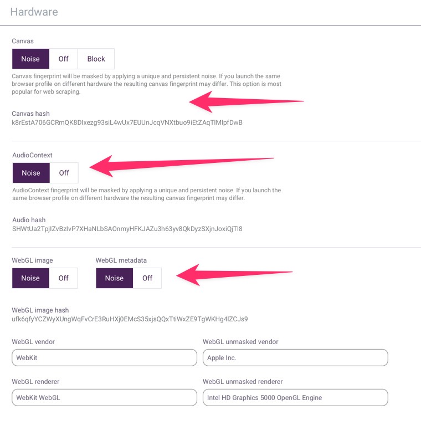Enable Noise for AudioContext
The image size is (421, 425).
tap(31, 173)
